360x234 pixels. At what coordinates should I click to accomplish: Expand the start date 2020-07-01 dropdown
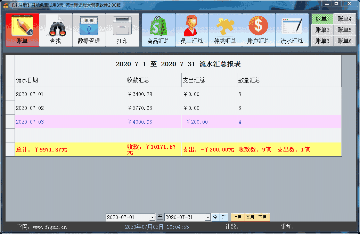click(153, 217)
